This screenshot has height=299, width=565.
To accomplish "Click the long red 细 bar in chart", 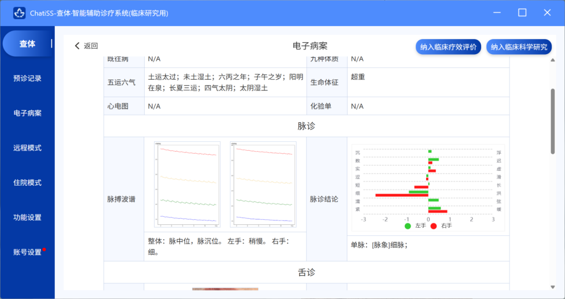I will 402,195.
